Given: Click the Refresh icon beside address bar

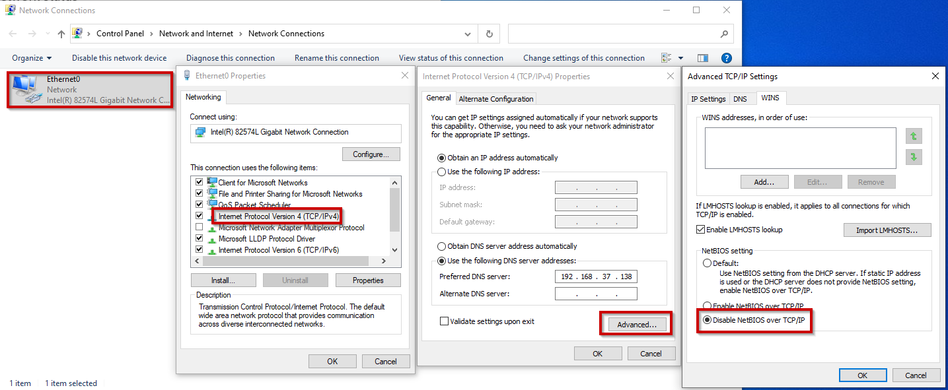Looking at the screenshot, I should coord(489,34).
